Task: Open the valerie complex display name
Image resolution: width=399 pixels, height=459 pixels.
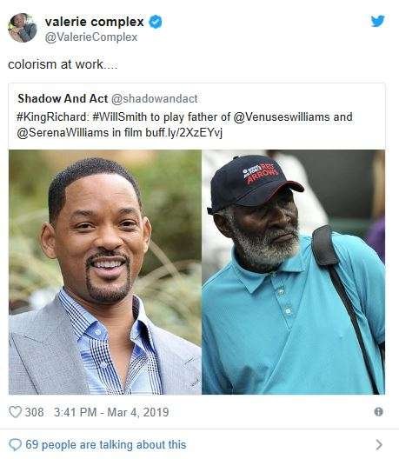Action: [x=94, y=22]
